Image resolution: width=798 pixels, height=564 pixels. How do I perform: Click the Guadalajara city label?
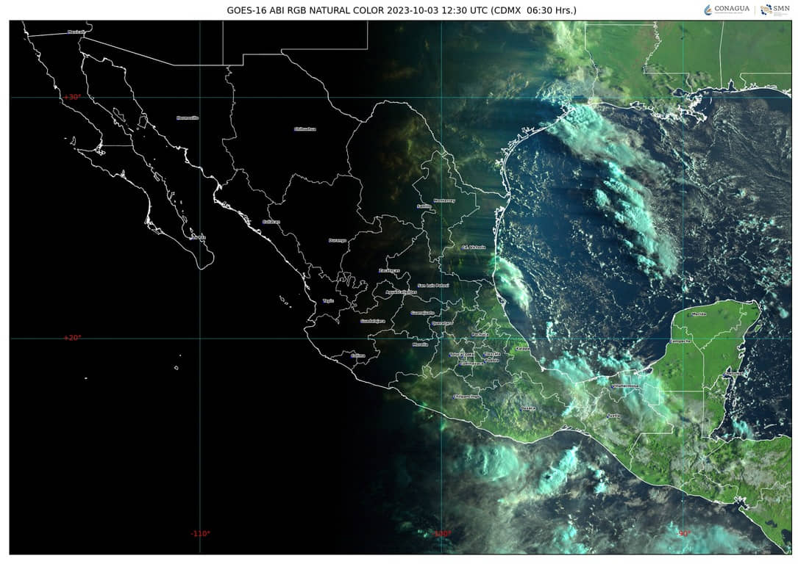point(372,321)
